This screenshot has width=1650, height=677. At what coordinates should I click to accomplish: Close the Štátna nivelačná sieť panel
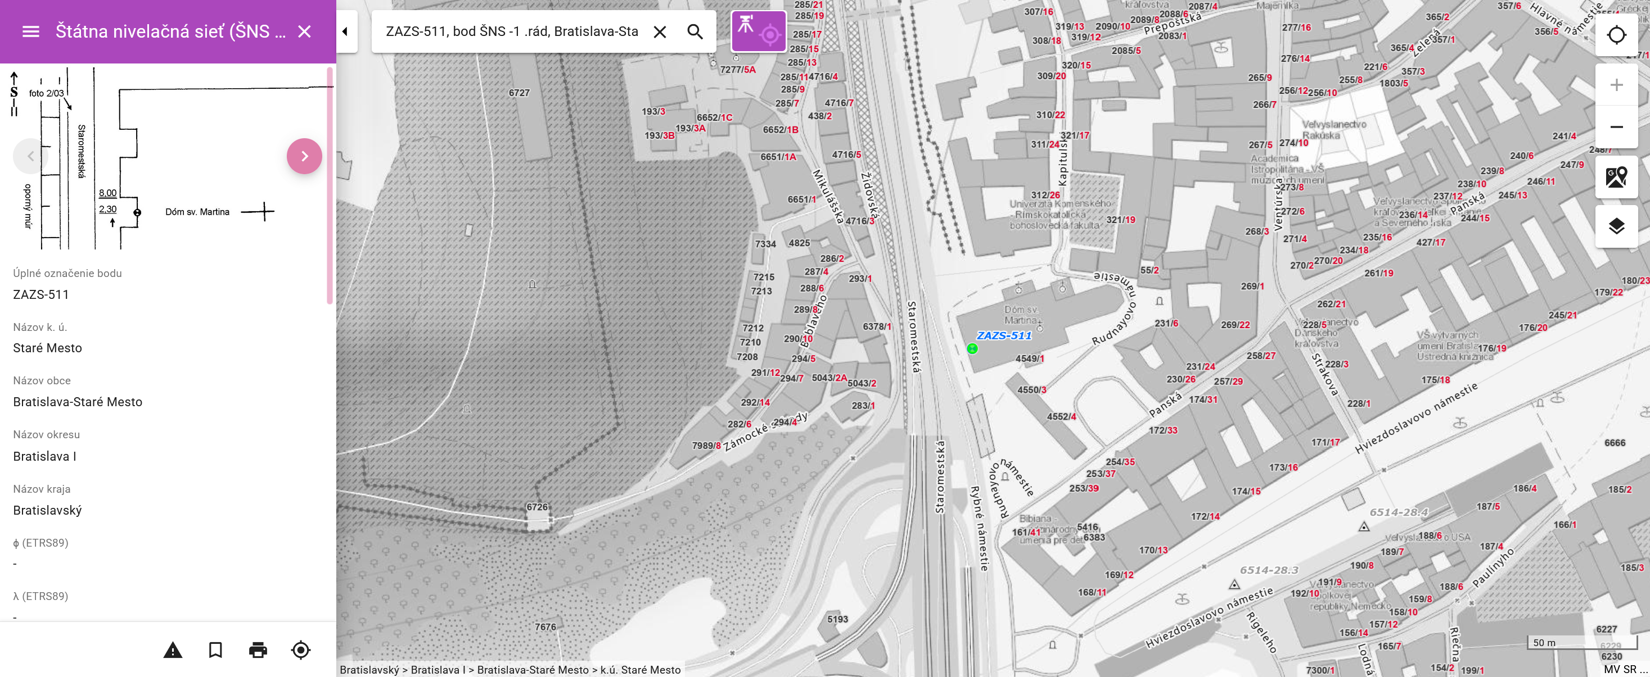coord(304,31)
